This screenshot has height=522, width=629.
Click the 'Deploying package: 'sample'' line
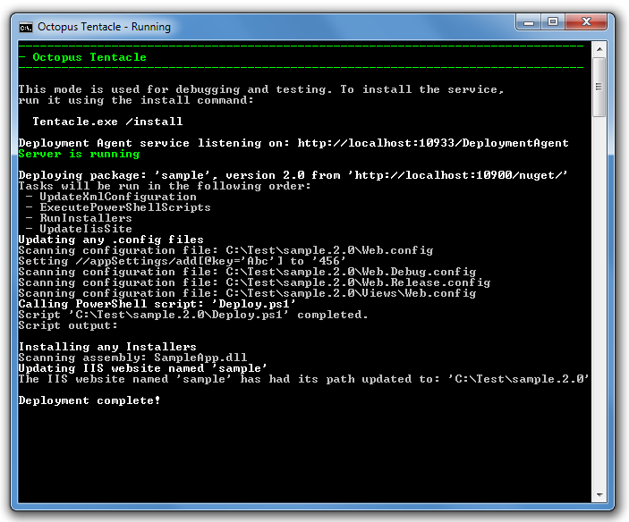click(x=293, y=175)
